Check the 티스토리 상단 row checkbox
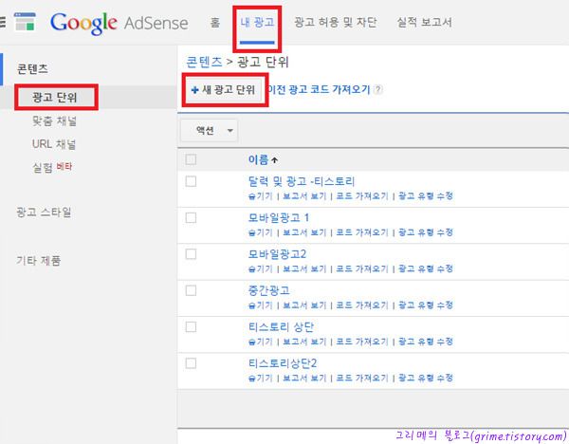This screenshot has width=569, height=444. pos(191,326)
